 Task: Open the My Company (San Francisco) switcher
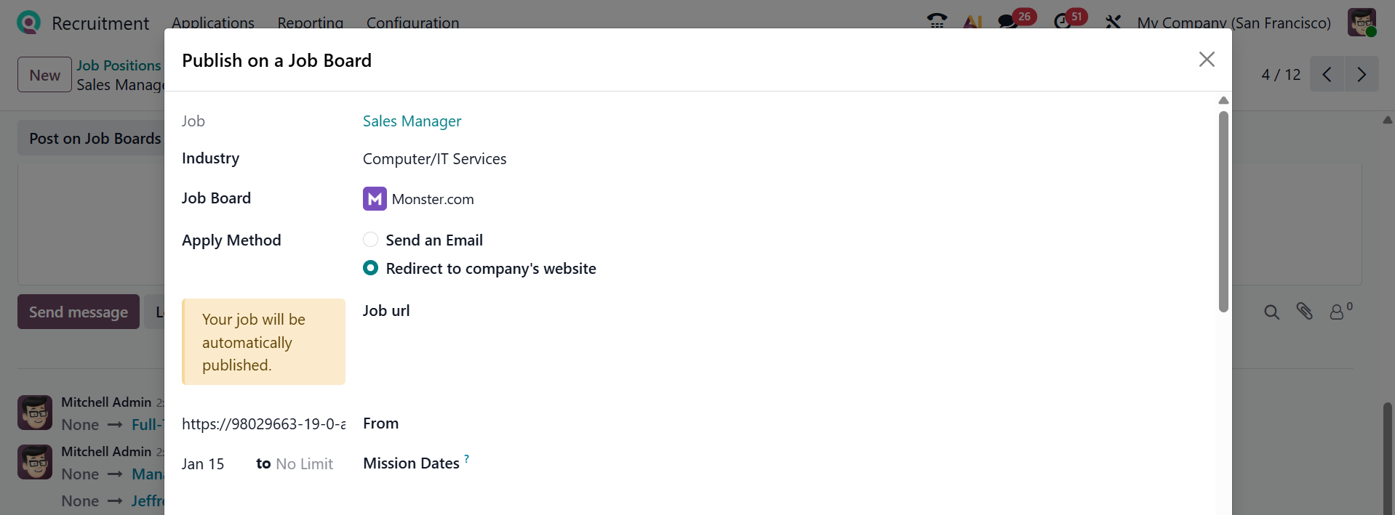tap(1234, 23)
